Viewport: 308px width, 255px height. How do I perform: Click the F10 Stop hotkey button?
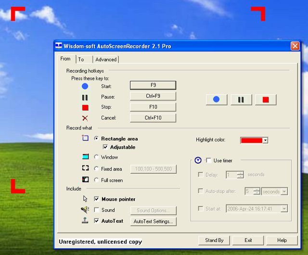[153, 107]
